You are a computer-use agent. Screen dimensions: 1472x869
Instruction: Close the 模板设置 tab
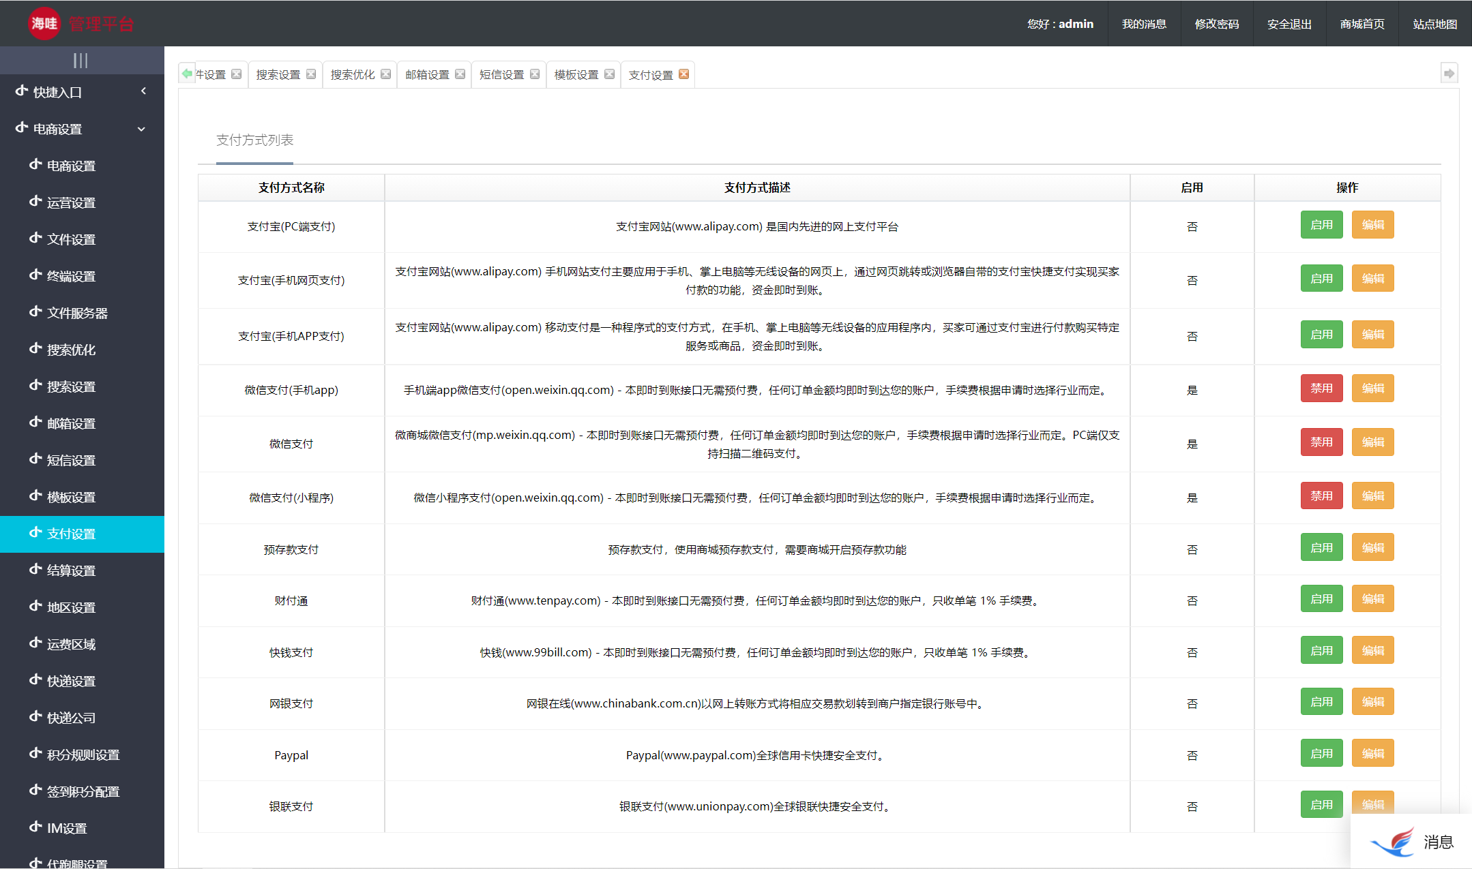click(610, 74)
